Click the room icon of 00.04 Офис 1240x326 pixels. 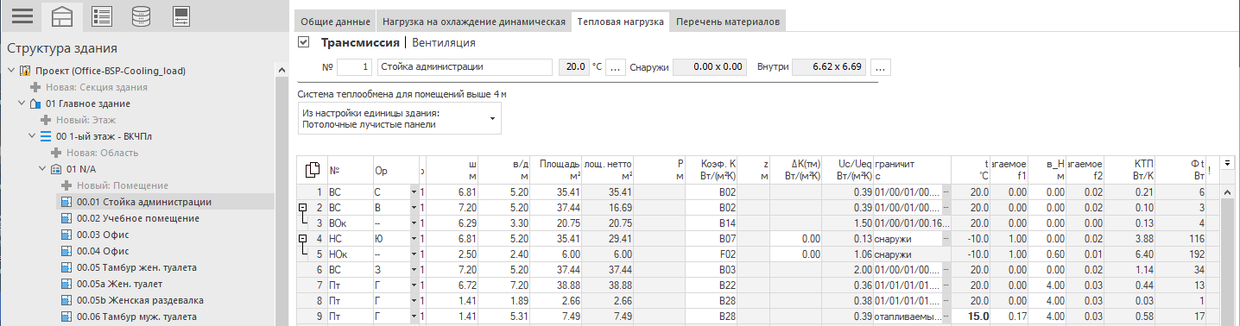point(66,251)
